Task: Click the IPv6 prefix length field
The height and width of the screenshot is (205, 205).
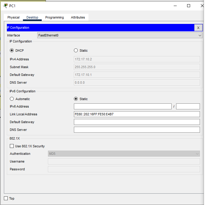Action: point(188,106)
